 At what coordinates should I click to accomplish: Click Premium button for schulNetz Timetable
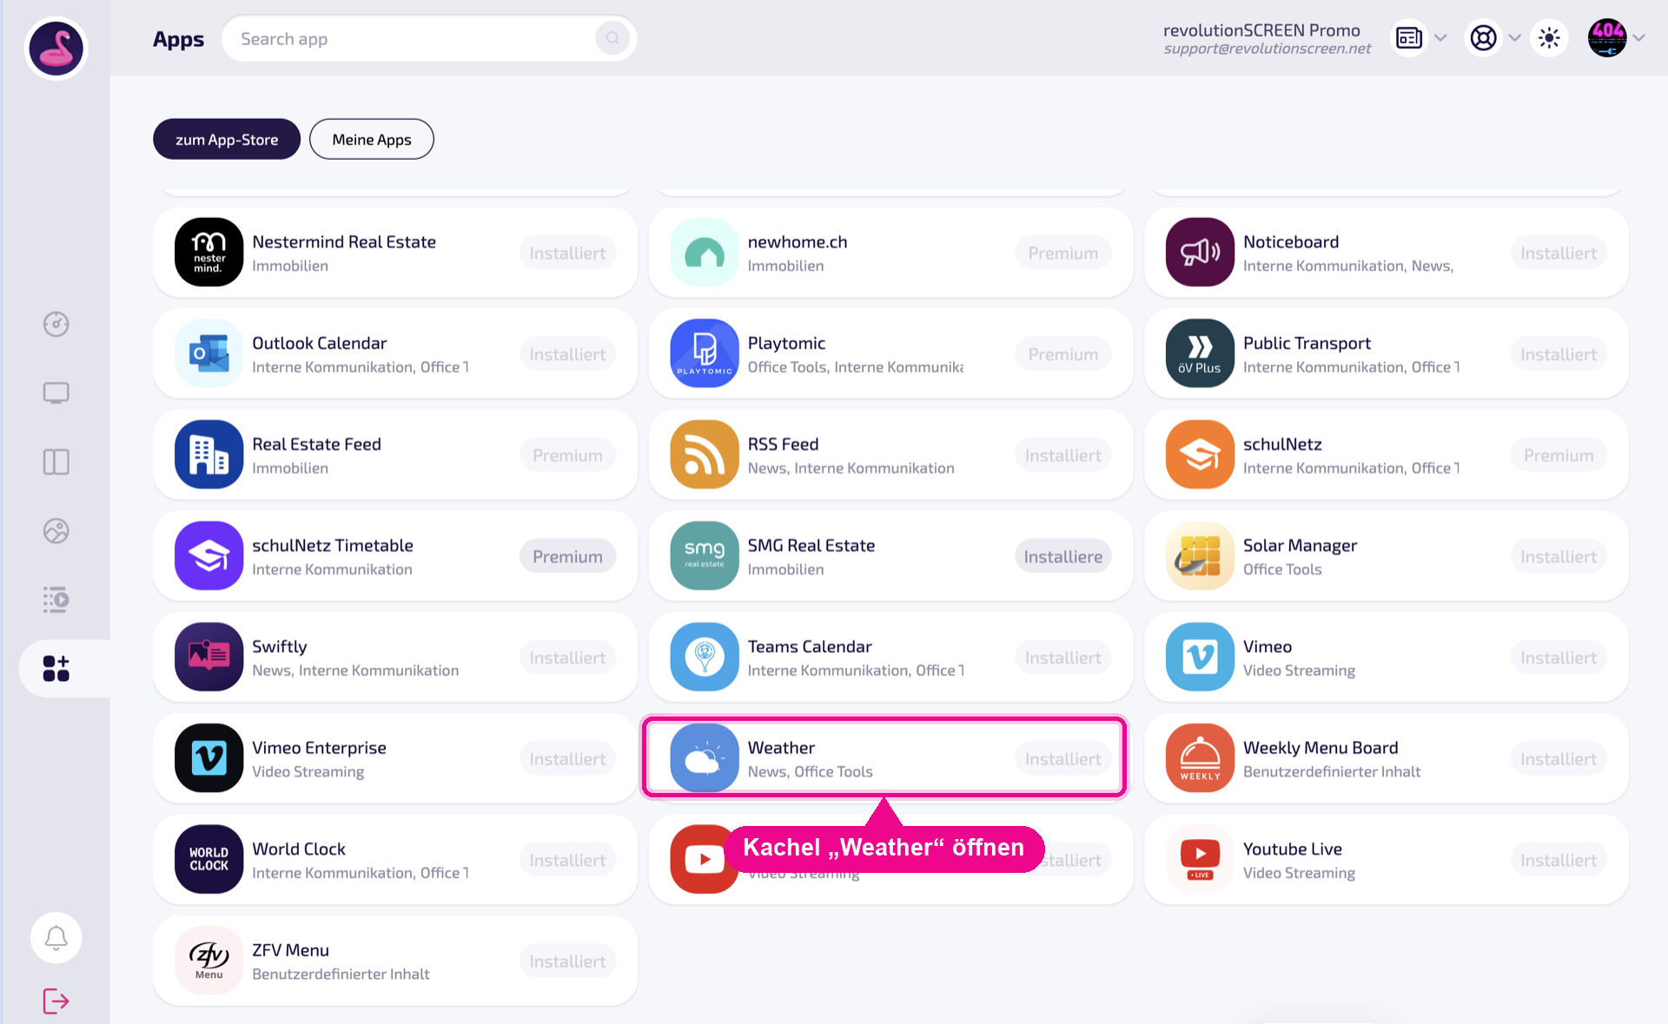pos(567,556)
